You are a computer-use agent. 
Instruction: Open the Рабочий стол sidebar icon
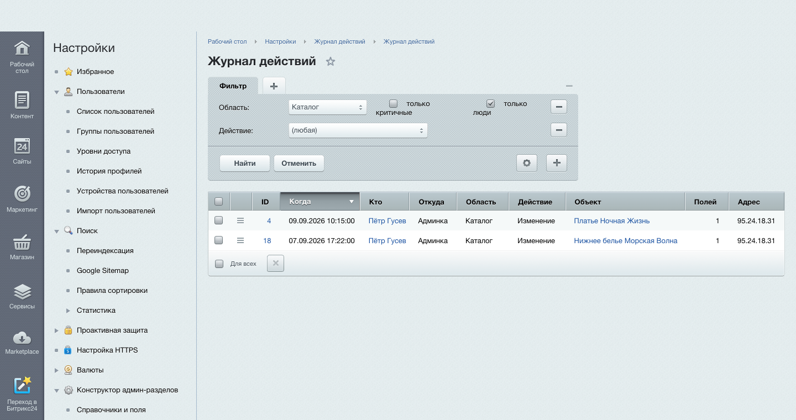(22, 48)
